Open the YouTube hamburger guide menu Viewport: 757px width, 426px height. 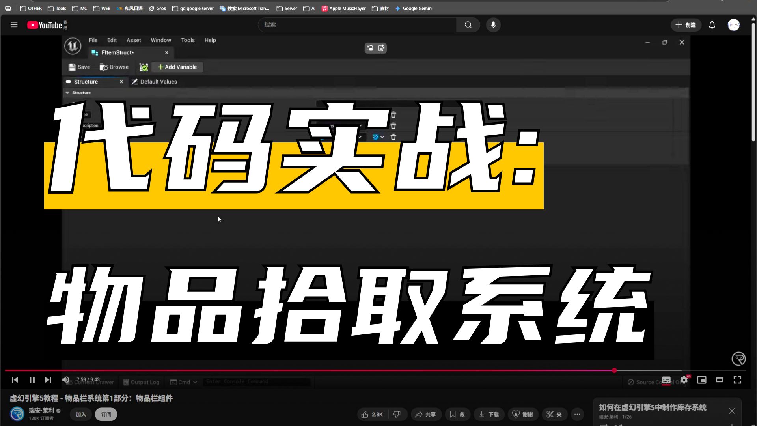pos(14,25)
